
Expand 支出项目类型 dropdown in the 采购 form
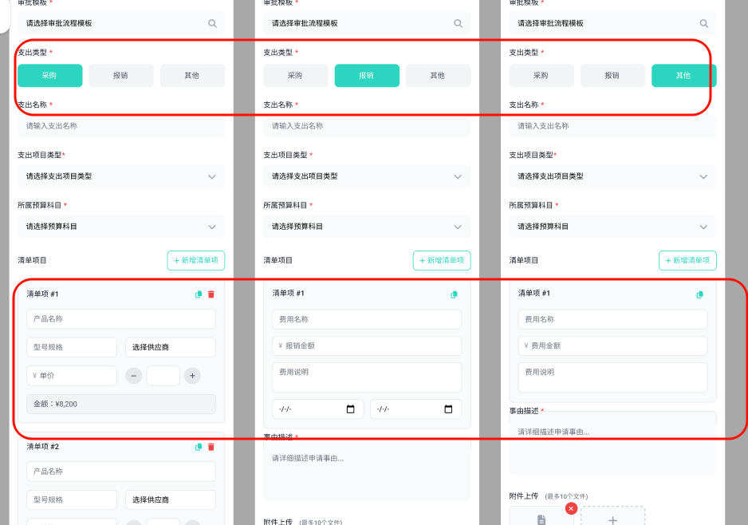[x=120, y=176]
